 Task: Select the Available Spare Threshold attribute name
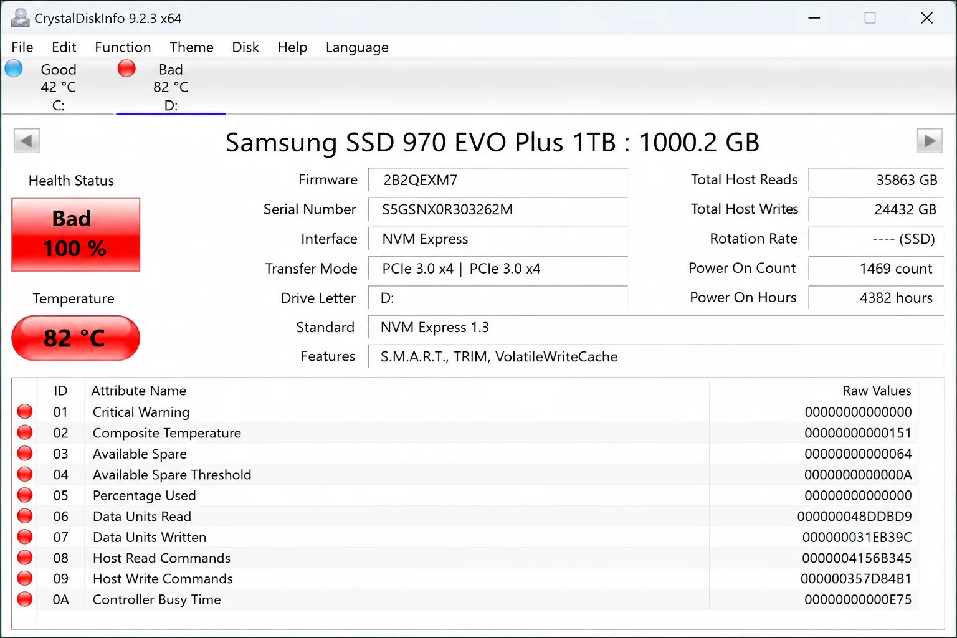click(172, 475)
